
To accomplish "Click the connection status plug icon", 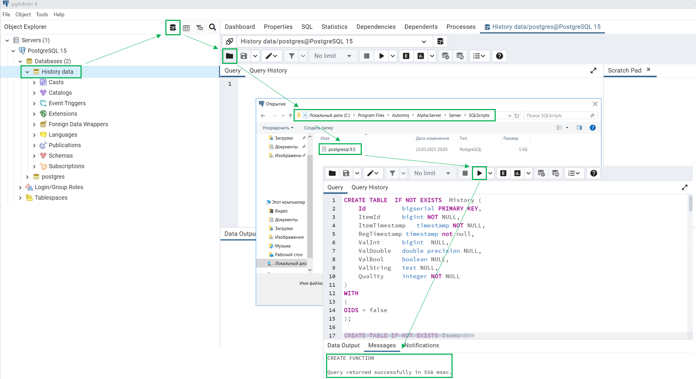I will pos(230,41).
